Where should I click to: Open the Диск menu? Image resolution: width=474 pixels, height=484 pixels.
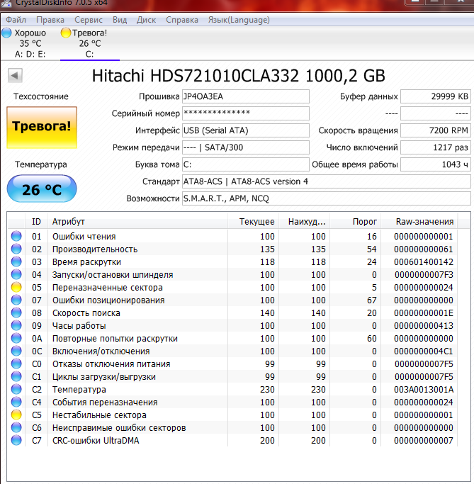pyautogui.click(x=146, y=20)
